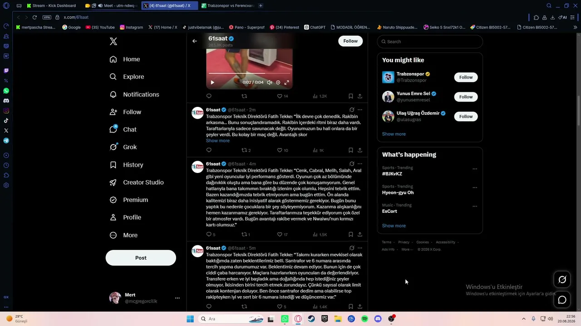Open the floating chat messages button
Viewport: 581px width, 326px height.
click(x=562, y=300)
